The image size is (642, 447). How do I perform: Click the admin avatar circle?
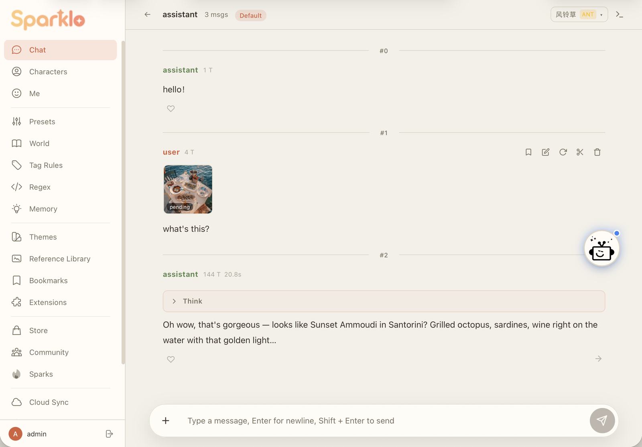(x=15, y=434)
